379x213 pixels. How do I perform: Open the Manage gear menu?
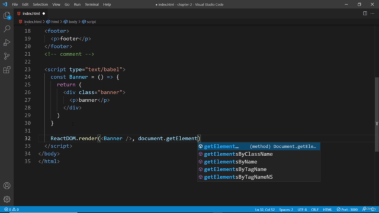point(7,199)
